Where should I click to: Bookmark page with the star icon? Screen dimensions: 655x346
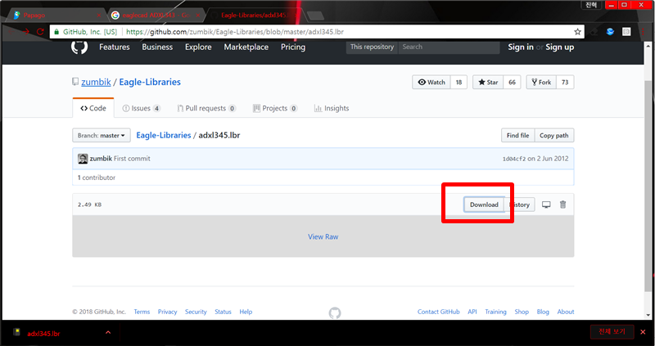tap(577, 32)
